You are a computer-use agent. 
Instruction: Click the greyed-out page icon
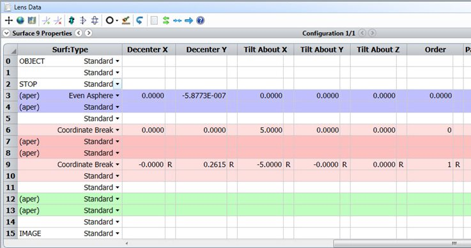[x=154, y=20]
